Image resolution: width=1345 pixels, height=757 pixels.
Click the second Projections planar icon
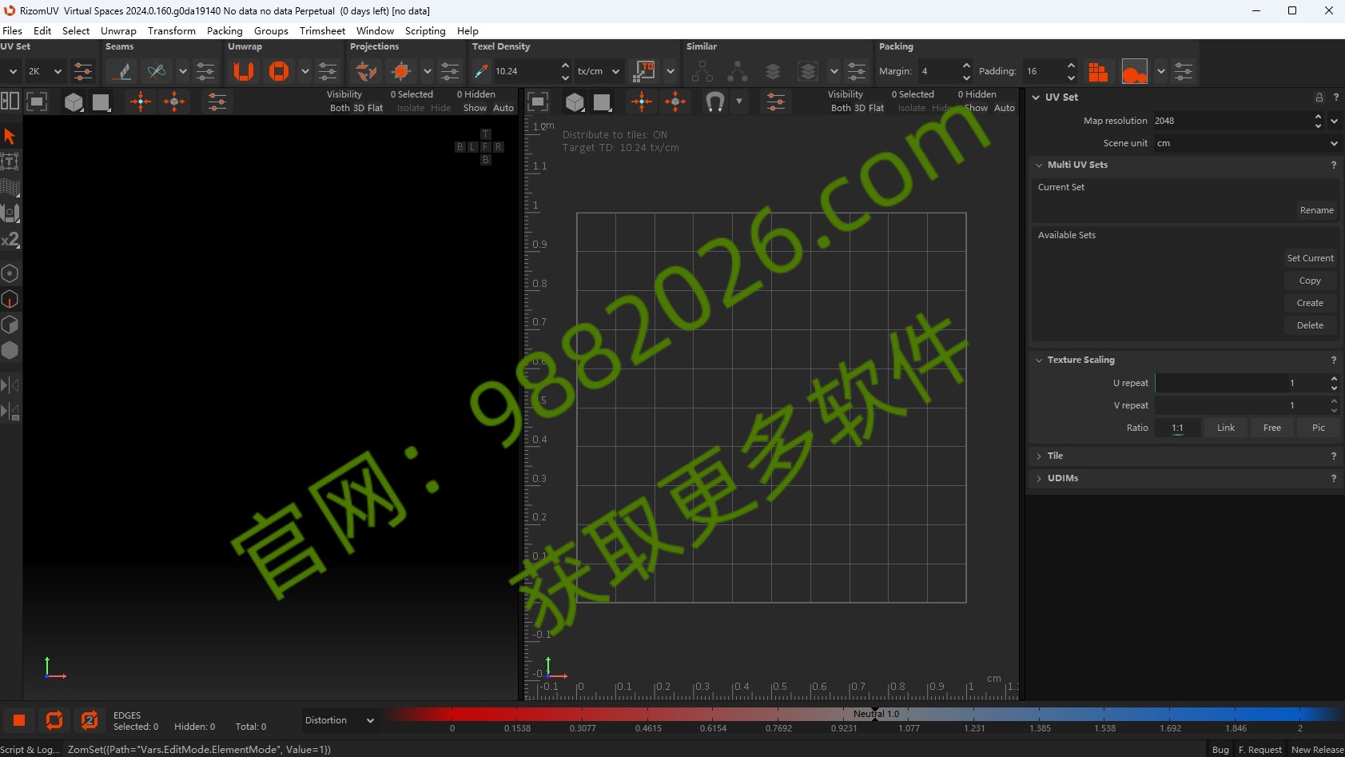pos(401,71)
